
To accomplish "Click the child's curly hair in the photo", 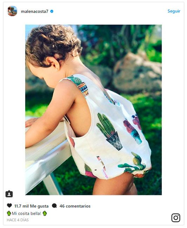I will 53,43.
